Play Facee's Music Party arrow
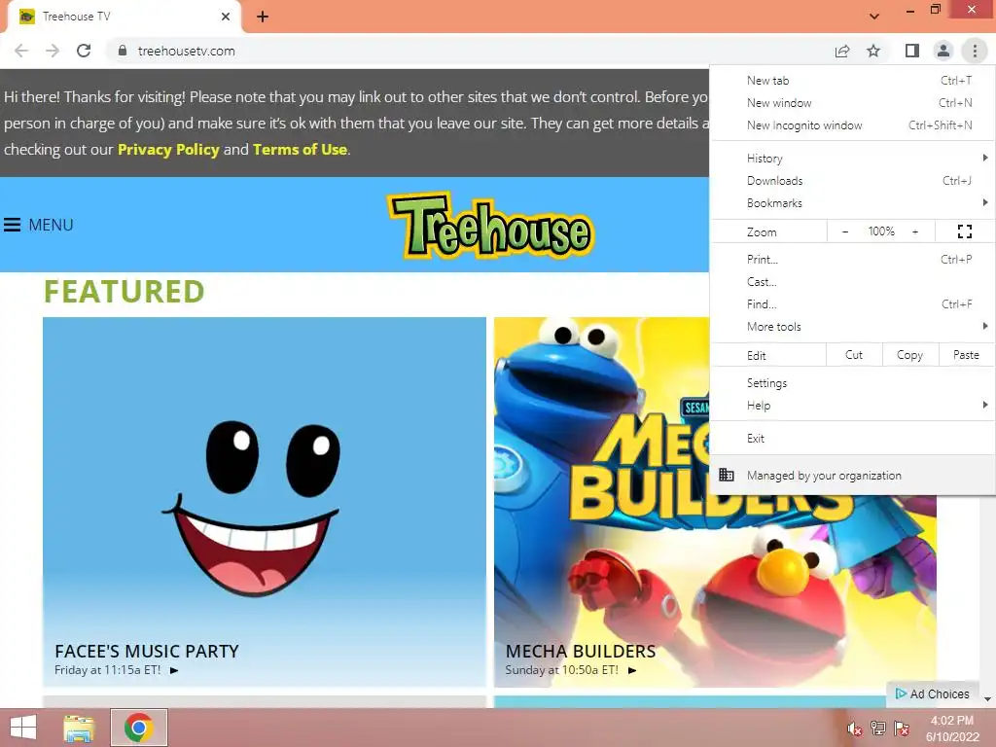 174,670
